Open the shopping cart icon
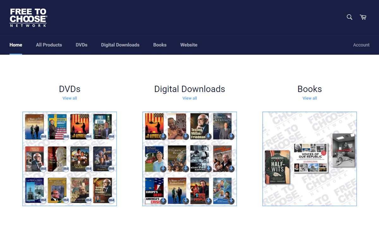This screenshot has height=234, width=379. pyautogui.click(x=363, y=17)
